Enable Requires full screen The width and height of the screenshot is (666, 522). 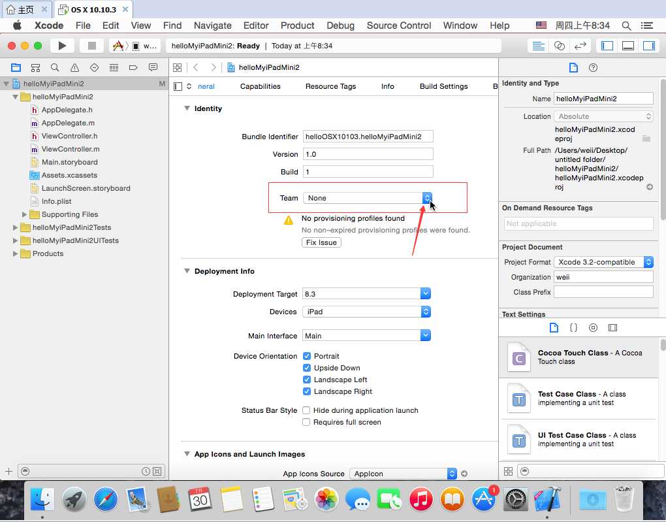pyautogui.click(x=306, y=422)
